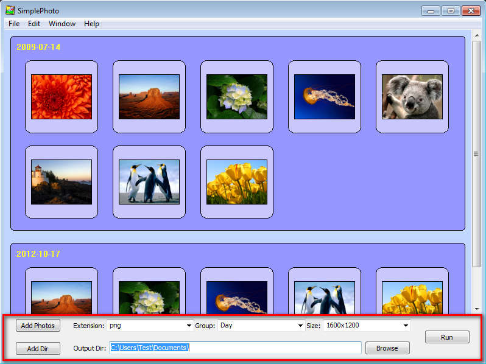This screenshot has width=486, height=364.
Task: Select the red chrysanthemum photo in 2009-07-14 group
Action: click(62, 97)
